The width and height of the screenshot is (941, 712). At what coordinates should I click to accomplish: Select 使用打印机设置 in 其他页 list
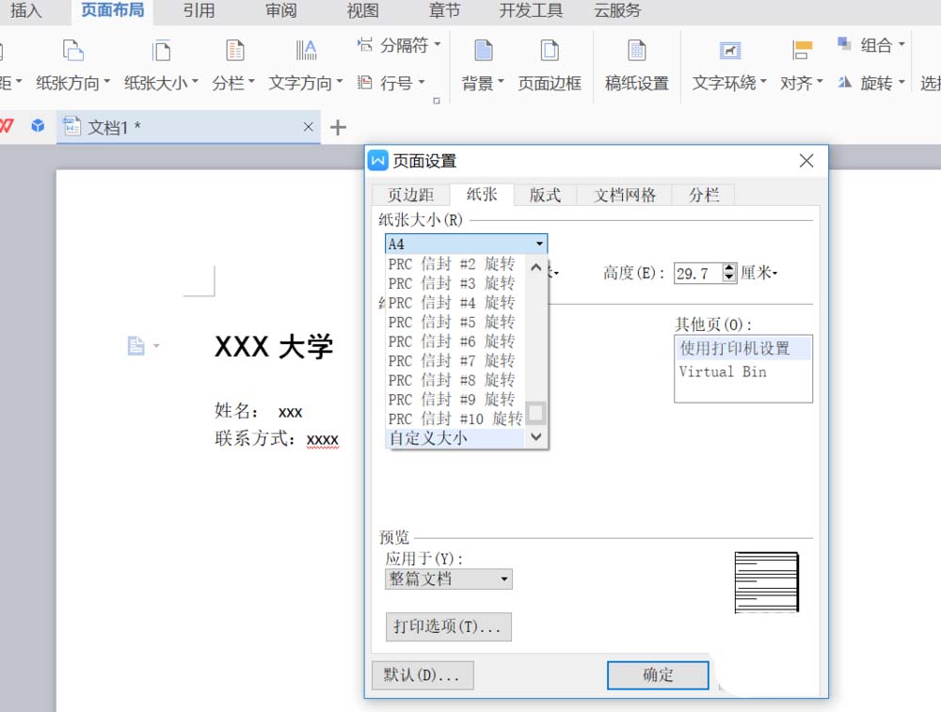pyautogui.click(x=743, y=349)
